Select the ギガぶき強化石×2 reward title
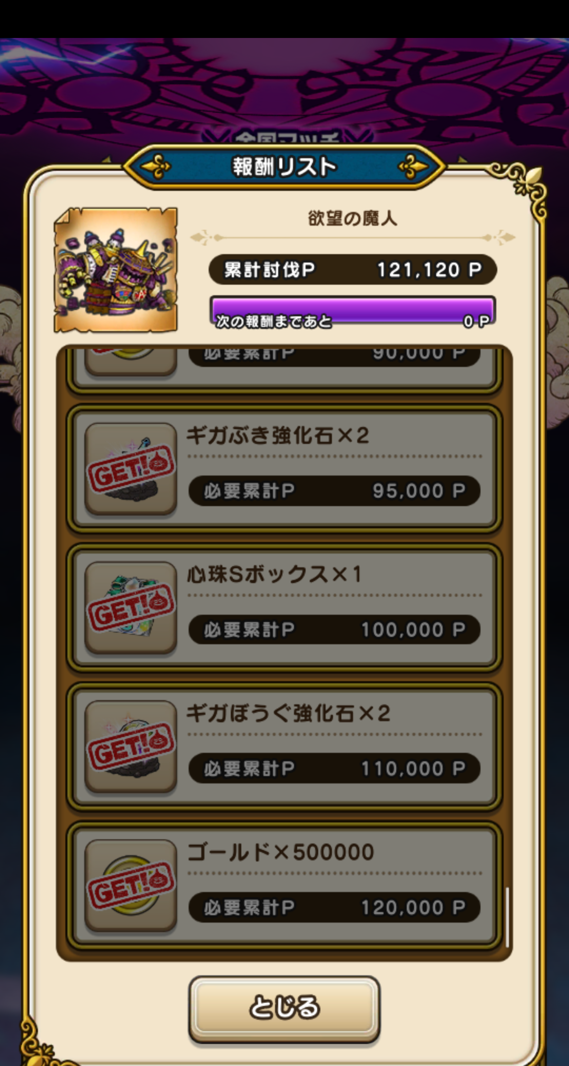569x1066 pixels. pos(278,435)
